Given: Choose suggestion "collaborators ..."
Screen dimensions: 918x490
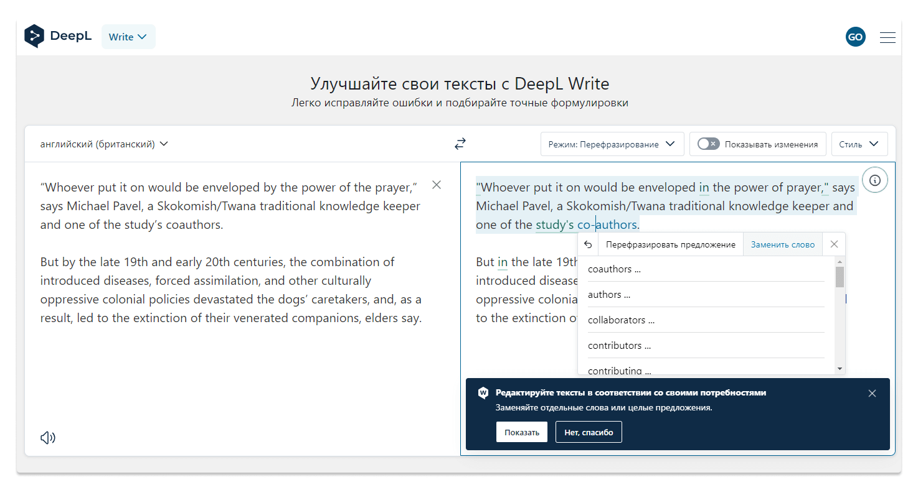Looking at the screenshot, I should click(706, 320).
